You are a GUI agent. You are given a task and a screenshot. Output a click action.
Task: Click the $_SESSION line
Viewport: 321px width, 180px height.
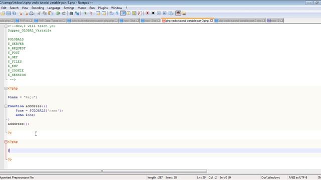[17, 75]
